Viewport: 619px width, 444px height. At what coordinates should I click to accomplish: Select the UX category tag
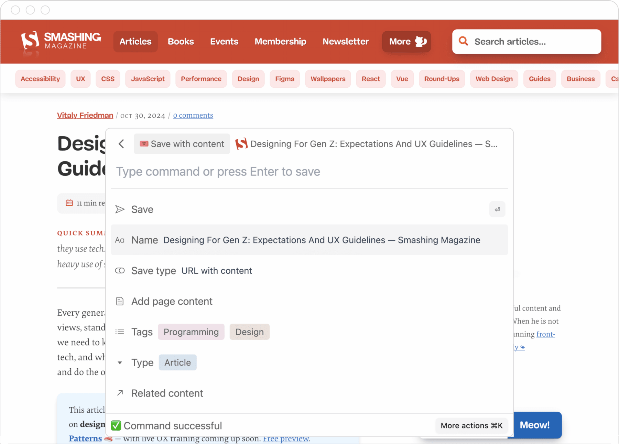[x=80, y=79]
